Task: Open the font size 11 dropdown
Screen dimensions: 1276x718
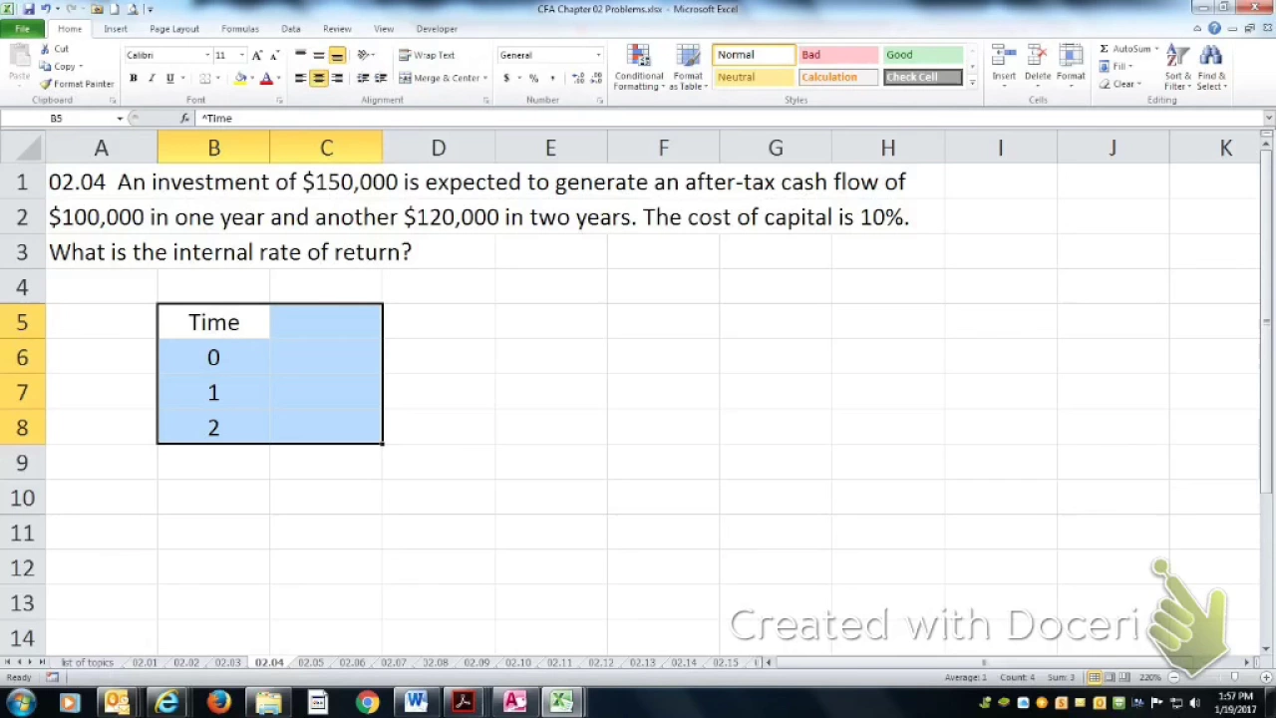Action: tap(241, 55)
